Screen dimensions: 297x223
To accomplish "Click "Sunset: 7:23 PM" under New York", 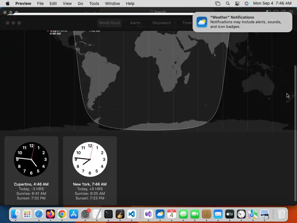I will click(x=90, y=198).
